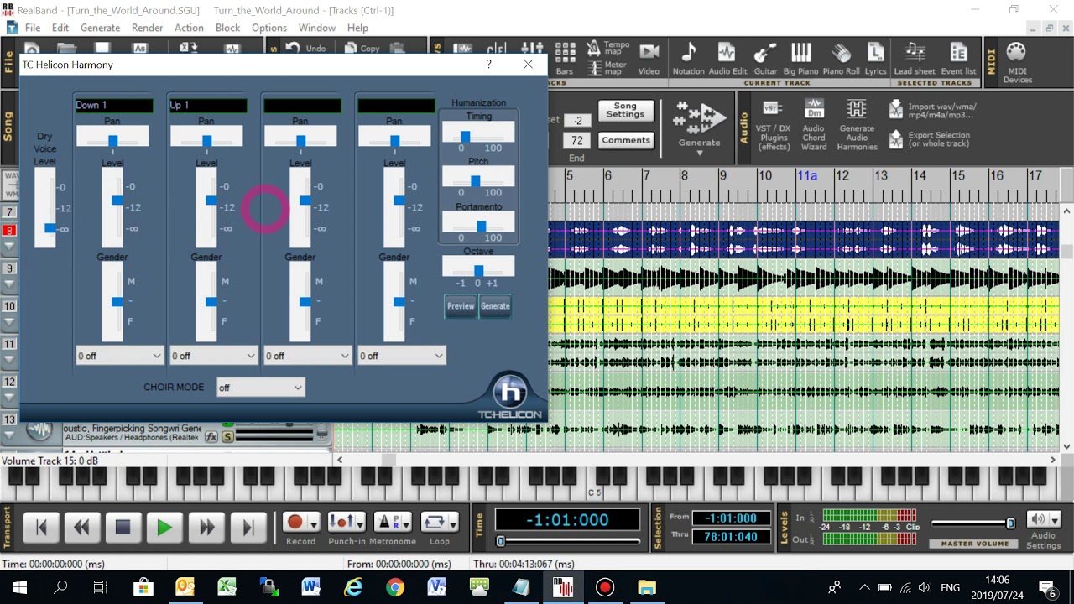Open the Audio Edit window
1074x604 pixels.
727,59
